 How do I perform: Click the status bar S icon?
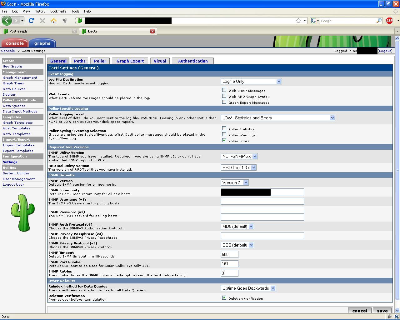click(x=396, y=317)
